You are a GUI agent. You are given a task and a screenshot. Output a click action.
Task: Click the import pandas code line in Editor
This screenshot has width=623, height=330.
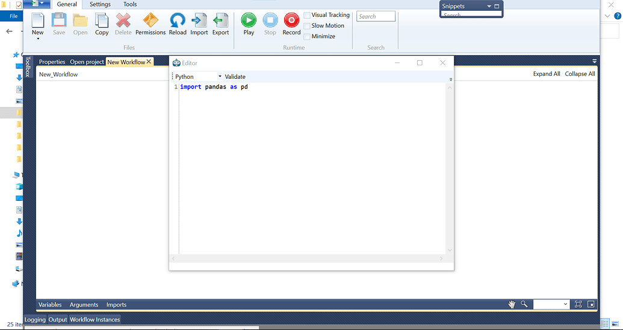pyautogui.click(x=214, y=87)
